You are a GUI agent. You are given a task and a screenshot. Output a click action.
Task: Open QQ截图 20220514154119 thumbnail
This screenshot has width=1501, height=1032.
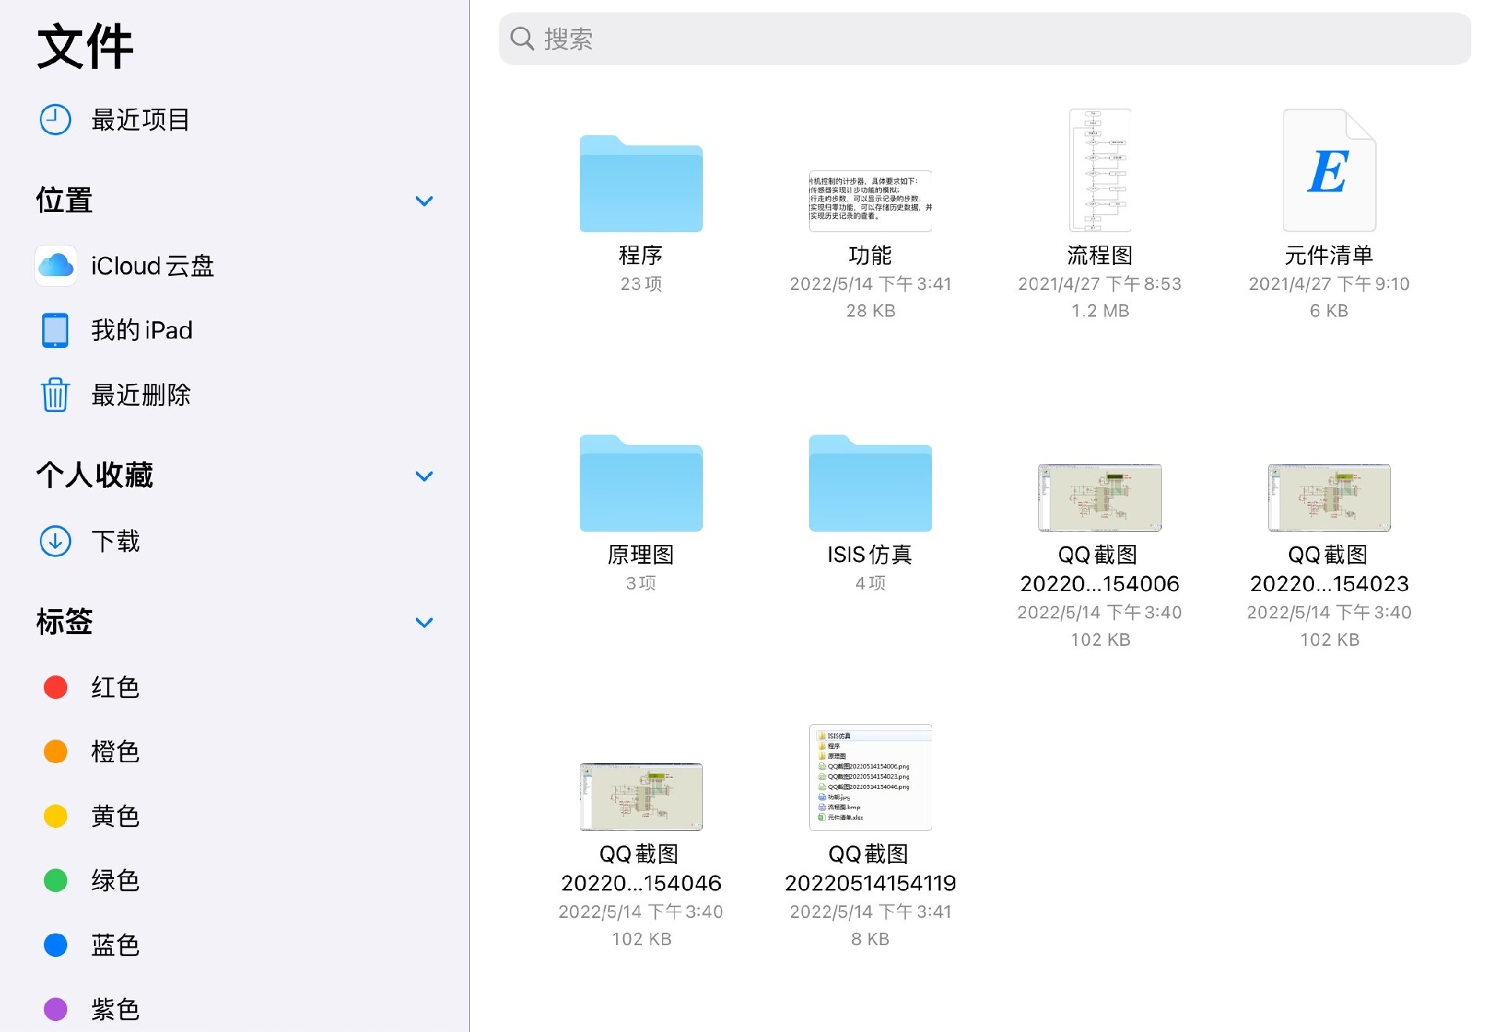pyautogui.click(x=870, y=777)
